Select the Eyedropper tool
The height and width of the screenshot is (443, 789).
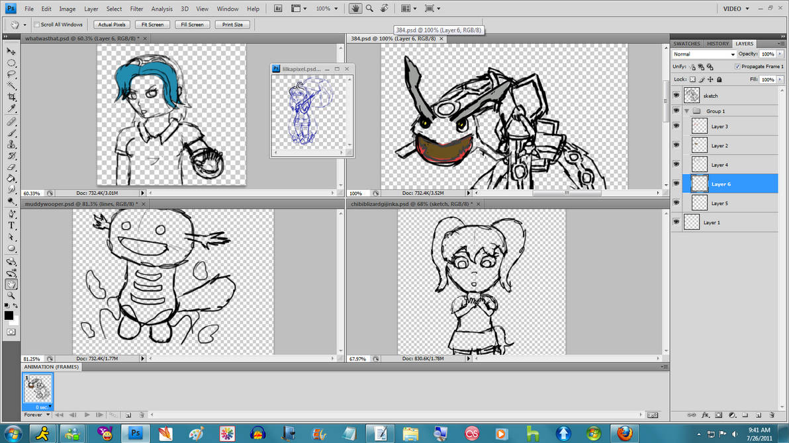click(11, 108)
